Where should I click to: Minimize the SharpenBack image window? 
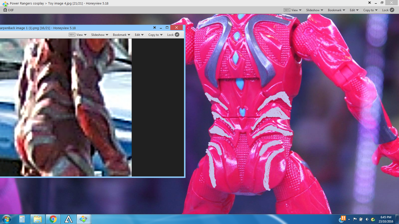click(161, 28)
